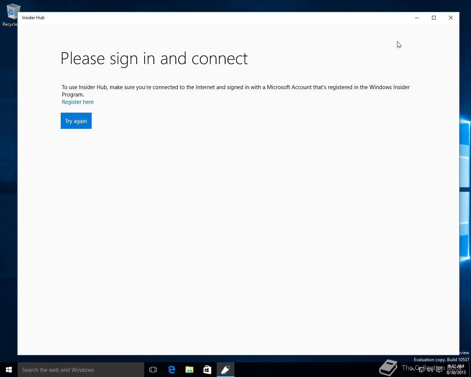Open the volume control in the tray

pyautogui.click(x=430, y=370)
